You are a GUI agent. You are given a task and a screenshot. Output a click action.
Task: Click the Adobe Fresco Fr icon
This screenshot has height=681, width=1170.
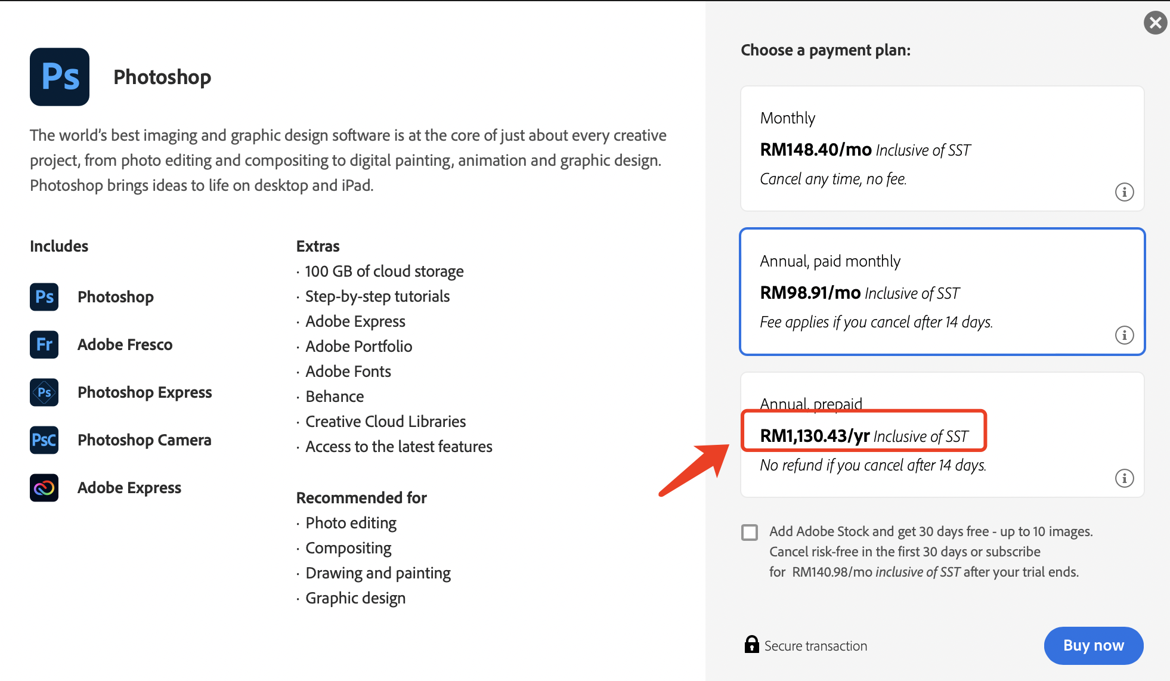tap(44, 345)
